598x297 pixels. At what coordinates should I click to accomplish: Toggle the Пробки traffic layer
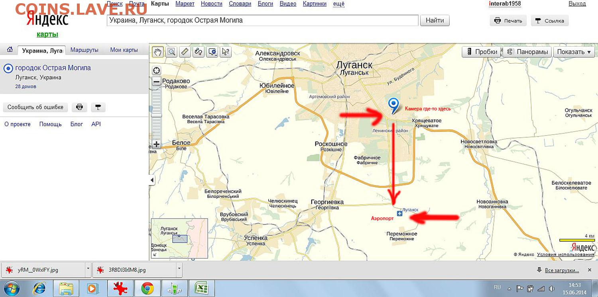[482, 52]
